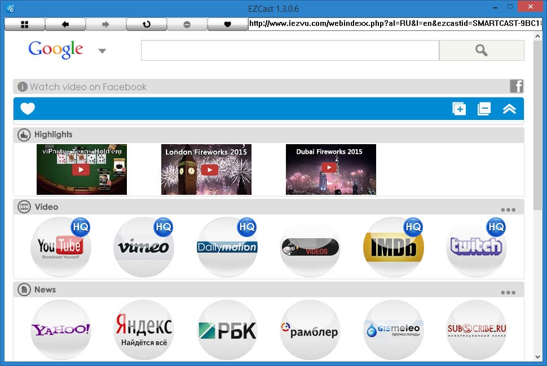547x366 pixels.
Task: Play London Fireworks 2015 video
Action: tap(206, 169)
